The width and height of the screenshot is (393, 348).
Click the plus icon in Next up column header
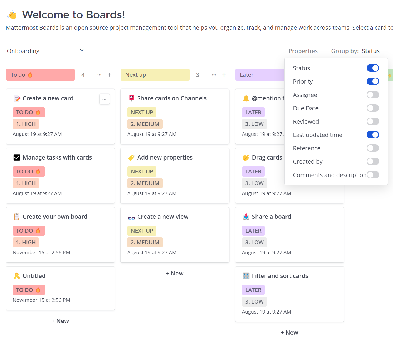[x=224, y=75]
